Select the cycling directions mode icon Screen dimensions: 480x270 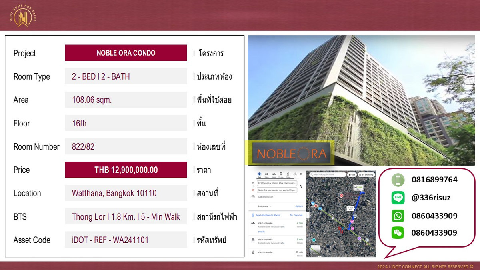click(x=295, y=174)
